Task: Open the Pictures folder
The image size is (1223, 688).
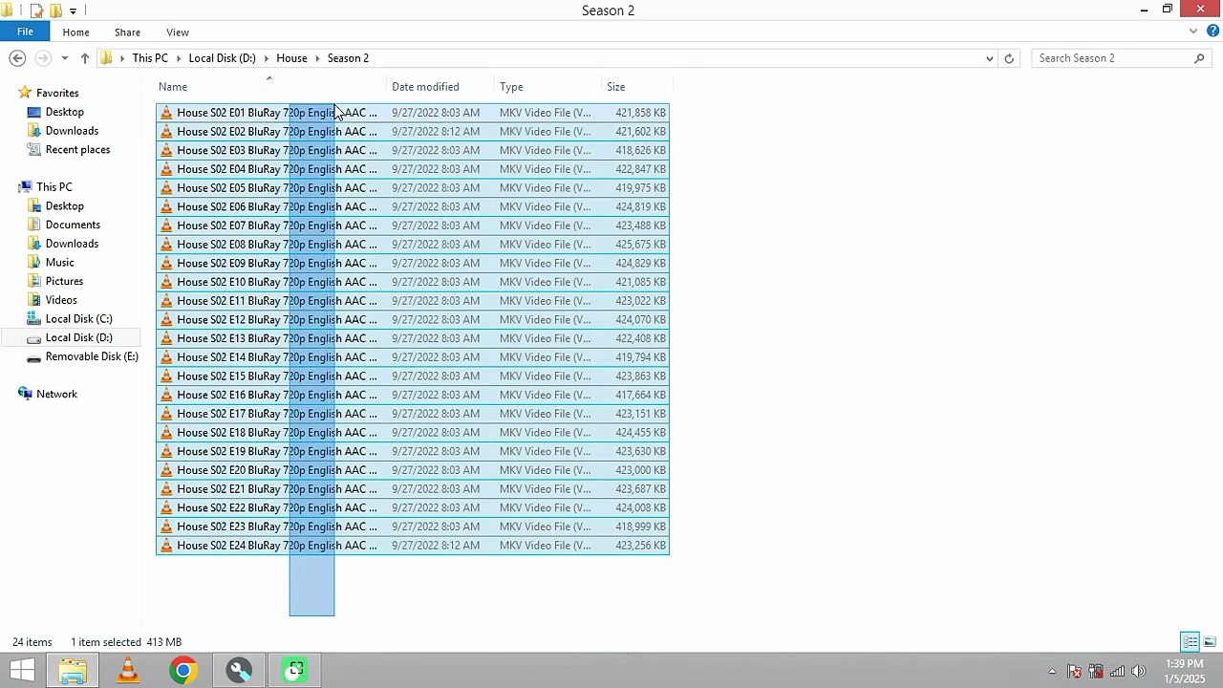Action: click(x=64, y=281)
